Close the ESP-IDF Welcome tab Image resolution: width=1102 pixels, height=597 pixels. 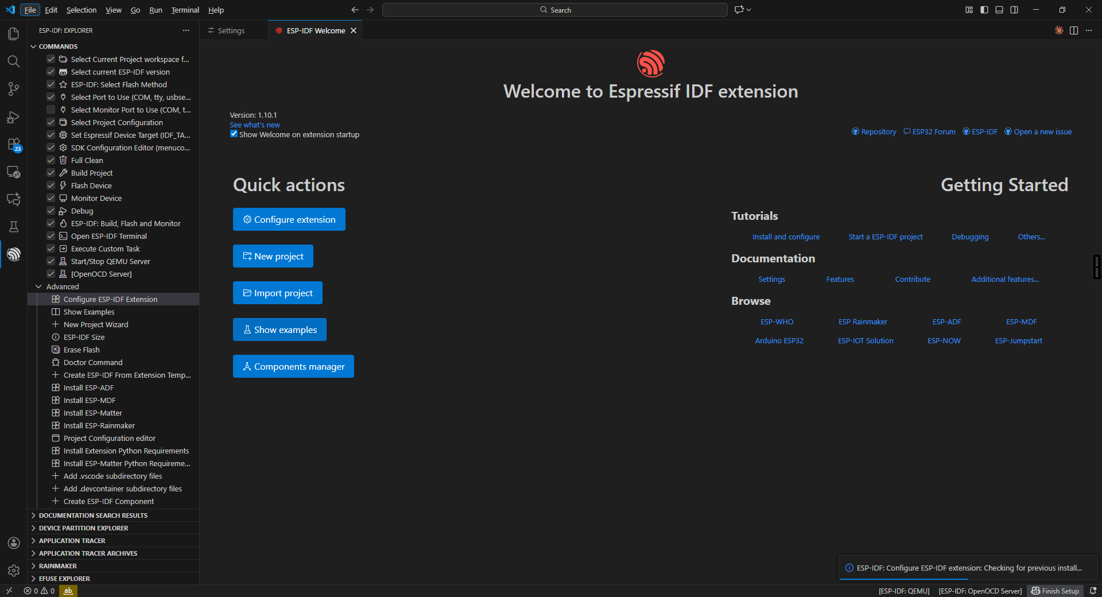(354, 30)
